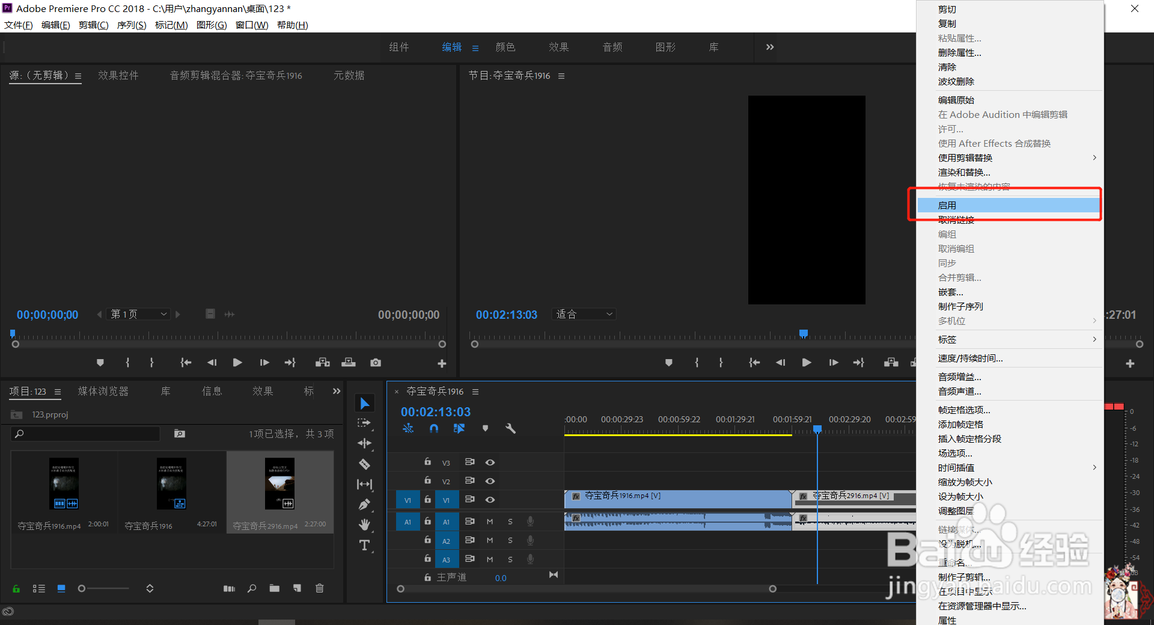This screenshot has height=625, width=1154.
Task: Select the Track Select Forward tool
Action: tap(364, 423)
